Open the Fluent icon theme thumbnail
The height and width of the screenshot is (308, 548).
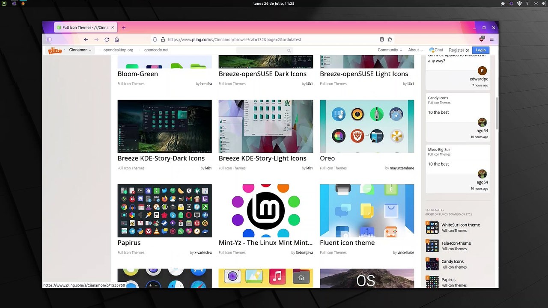367,210
